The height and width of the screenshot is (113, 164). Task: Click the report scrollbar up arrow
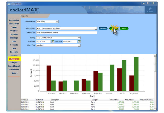(155, 55)
